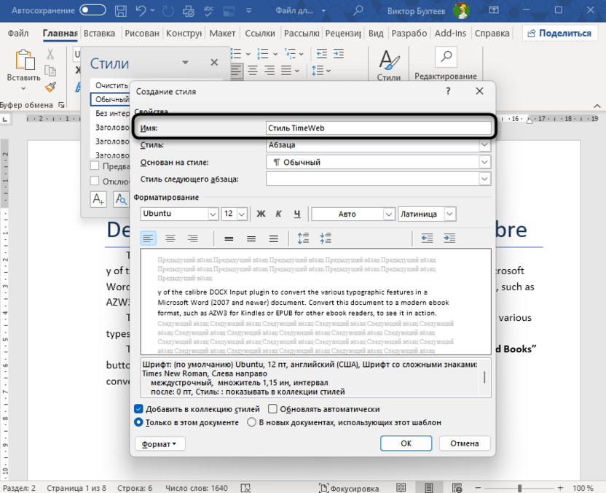This screenshot has height=493, width=606.
Task: Switch to the Вставка ribbon tab
Action: click(x=100, y=33)
